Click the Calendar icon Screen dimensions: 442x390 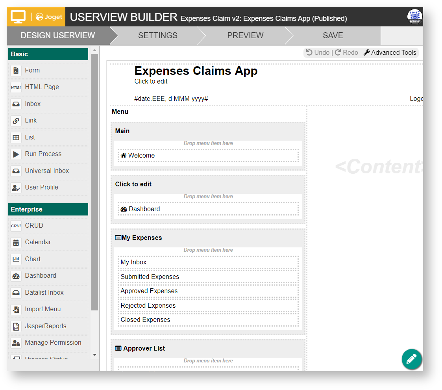click(16, 242)
